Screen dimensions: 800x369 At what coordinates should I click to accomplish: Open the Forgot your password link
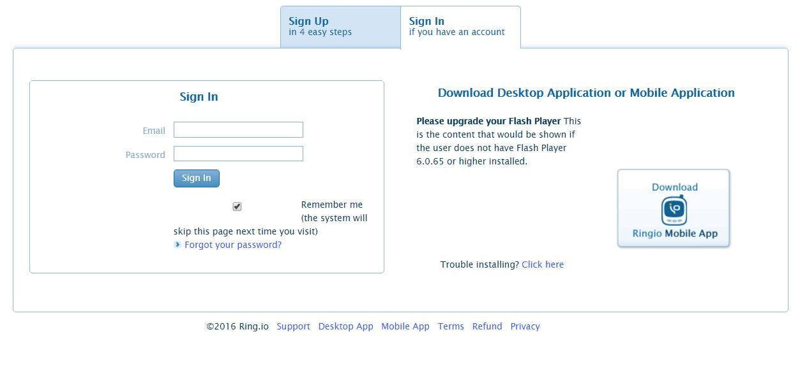[x=233, y=245]
